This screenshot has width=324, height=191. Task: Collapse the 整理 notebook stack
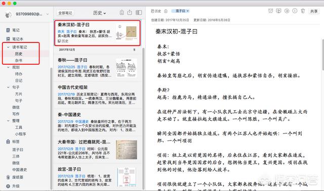(x=8, y=121)
